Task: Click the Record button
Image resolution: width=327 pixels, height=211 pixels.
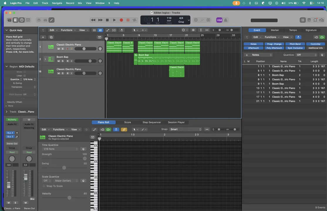Action: pyautogui.click(x=121, y=20)
